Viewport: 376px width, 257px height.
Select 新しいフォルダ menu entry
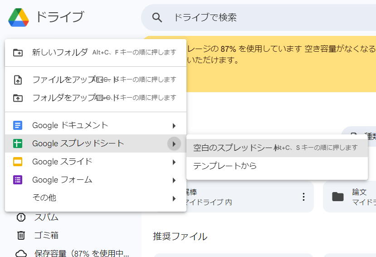pos(96,52)
